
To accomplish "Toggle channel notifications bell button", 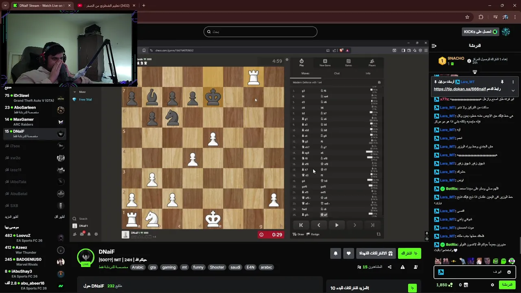I will [x=335, y=254].
